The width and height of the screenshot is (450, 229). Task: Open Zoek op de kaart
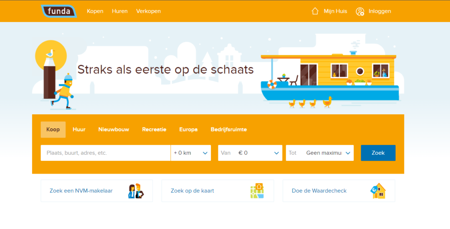pyautogui.click(x=218, y=191)
